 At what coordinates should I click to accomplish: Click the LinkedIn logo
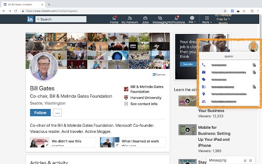pos(30,19)
